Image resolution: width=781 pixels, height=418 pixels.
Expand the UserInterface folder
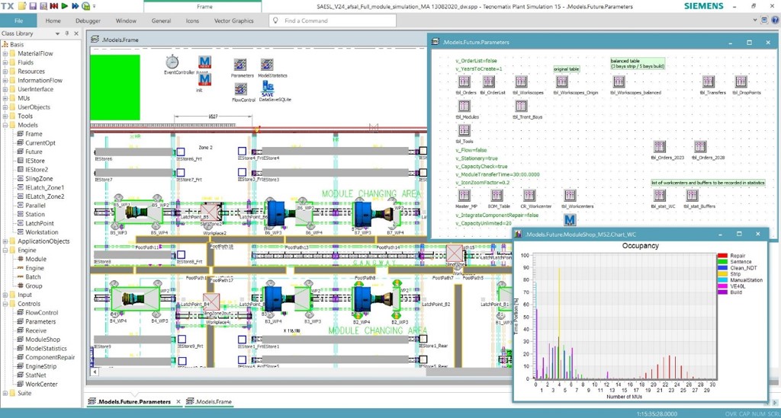pyautogui.click(x=5, y=90)
